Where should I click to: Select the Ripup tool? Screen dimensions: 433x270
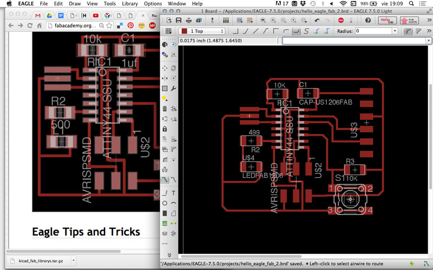click(x=173, y=180)
